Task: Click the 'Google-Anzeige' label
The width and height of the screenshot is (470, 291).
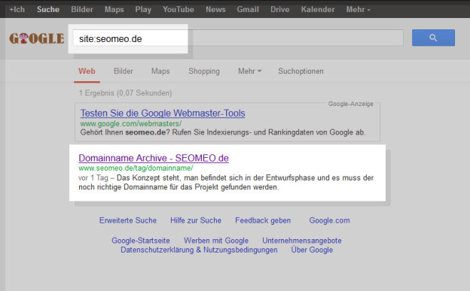Action: [x=351, y=104]
